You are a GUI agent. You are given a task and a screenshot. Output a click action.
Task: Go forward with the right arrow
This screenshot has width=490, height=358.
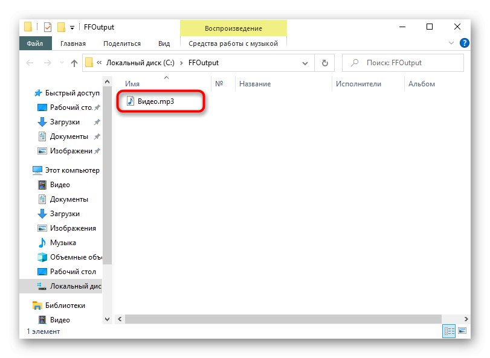(x=48, y=63)
